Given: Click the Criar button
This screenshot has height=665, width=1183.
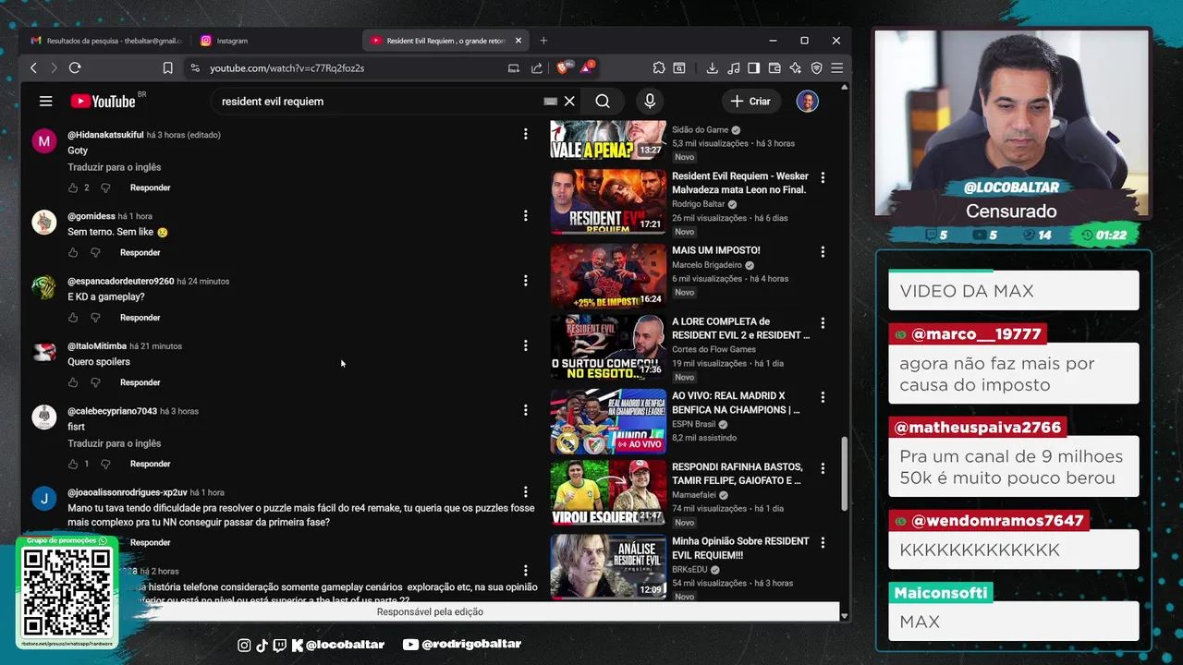Looking at the screenshot, I should tap(750, 101).
